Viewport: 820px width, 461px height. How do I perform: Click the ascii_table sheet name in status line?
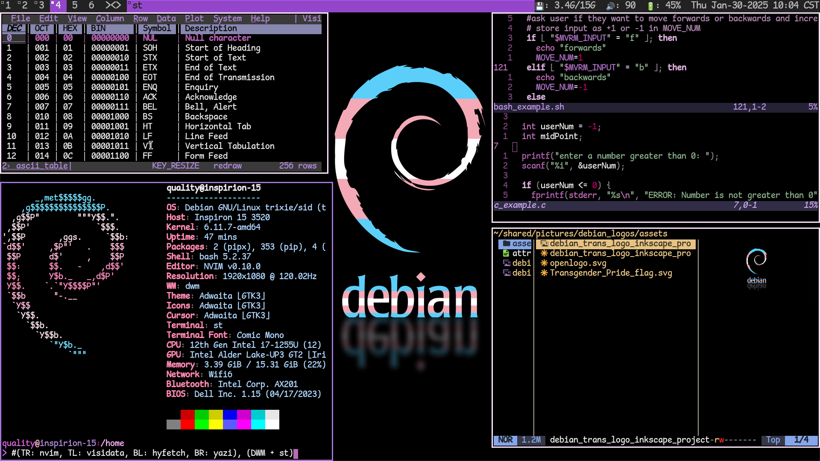(x=42, y=166)
